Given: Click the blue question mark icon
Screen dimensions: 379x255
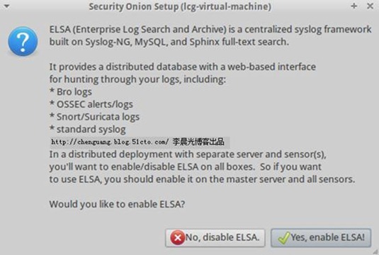Looking at the screenshot, I should [23, 41].
